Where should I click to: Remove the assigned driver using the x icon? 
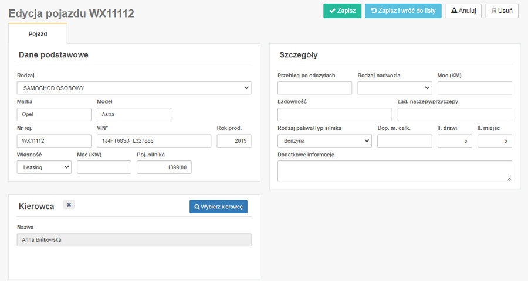coord(69,205)
